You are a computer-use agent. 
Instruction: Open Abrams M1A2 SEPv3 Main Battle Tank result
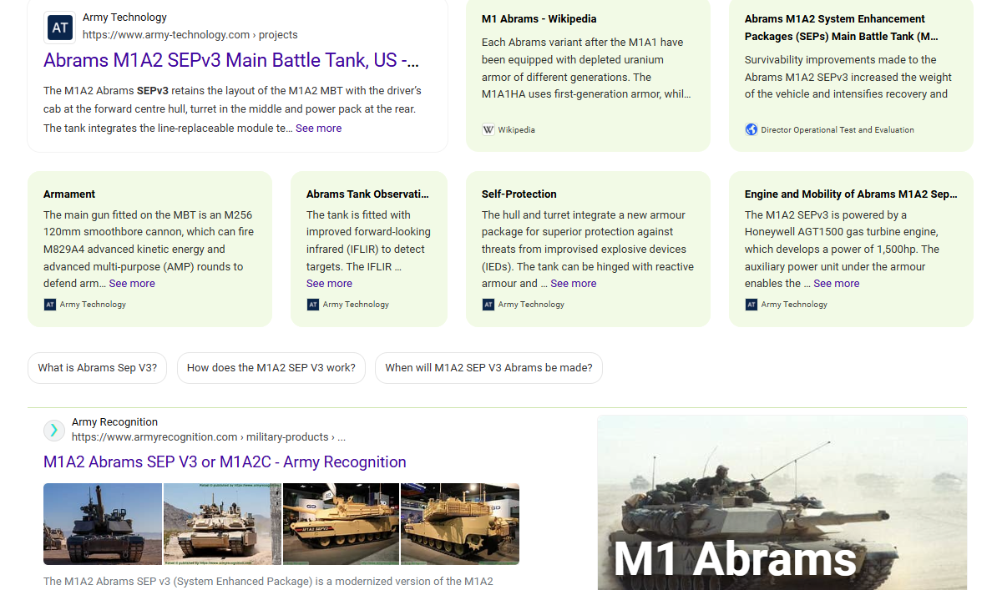[x=231, y=60]
